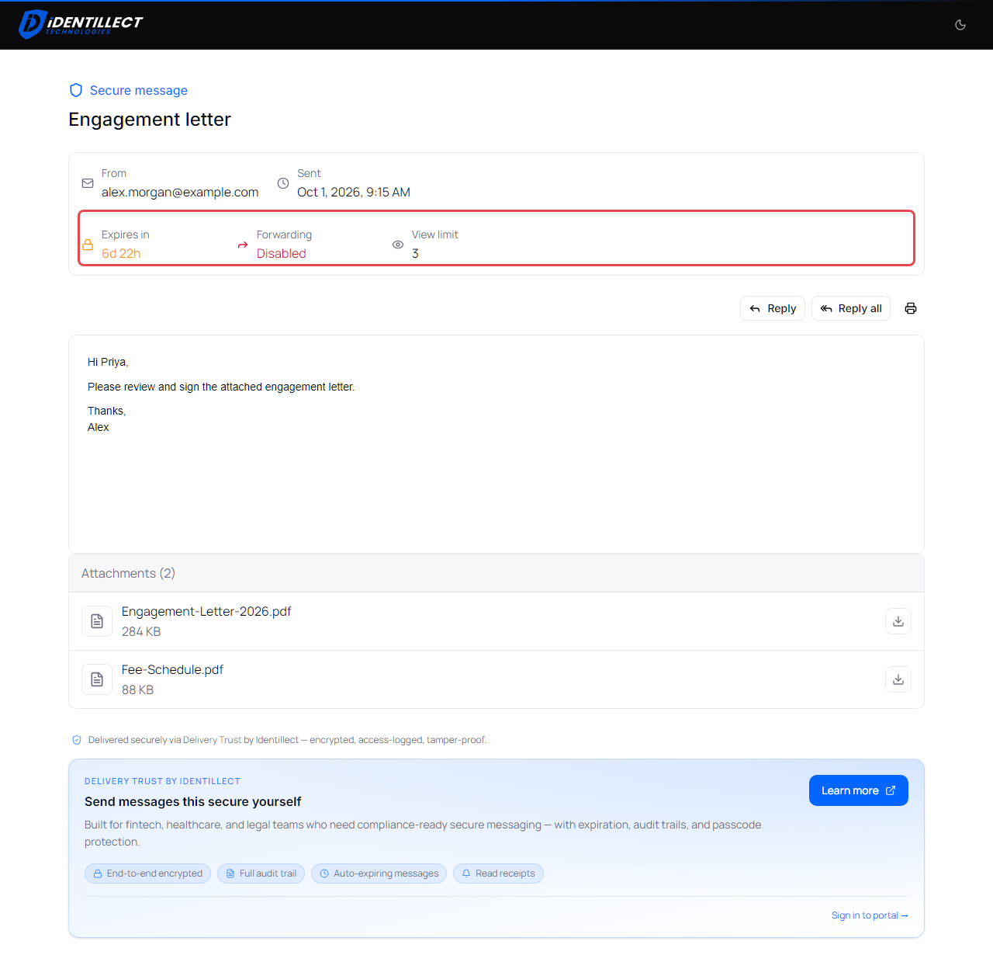Click the eye icon beside View limit
993x969 pixels.
coord(398,245)
